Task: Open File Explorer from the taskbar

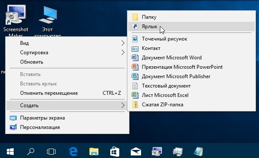Action: pos(94,152)
